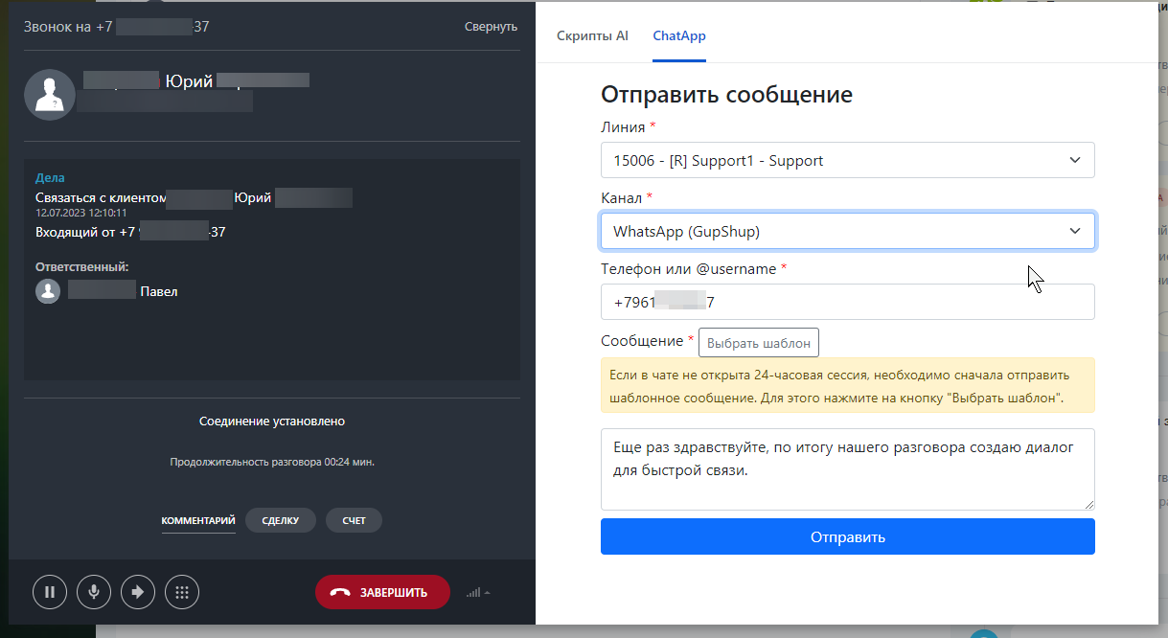Focus the message text area

click(847, 468)
